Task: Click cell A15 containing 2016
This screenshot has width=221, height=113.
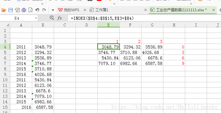Action: pos(21,107)
